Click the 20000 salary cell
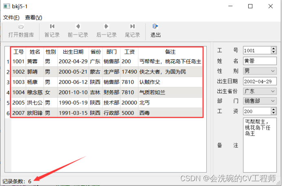This screenshot has width=282, height=186. (x=129, y=103)
